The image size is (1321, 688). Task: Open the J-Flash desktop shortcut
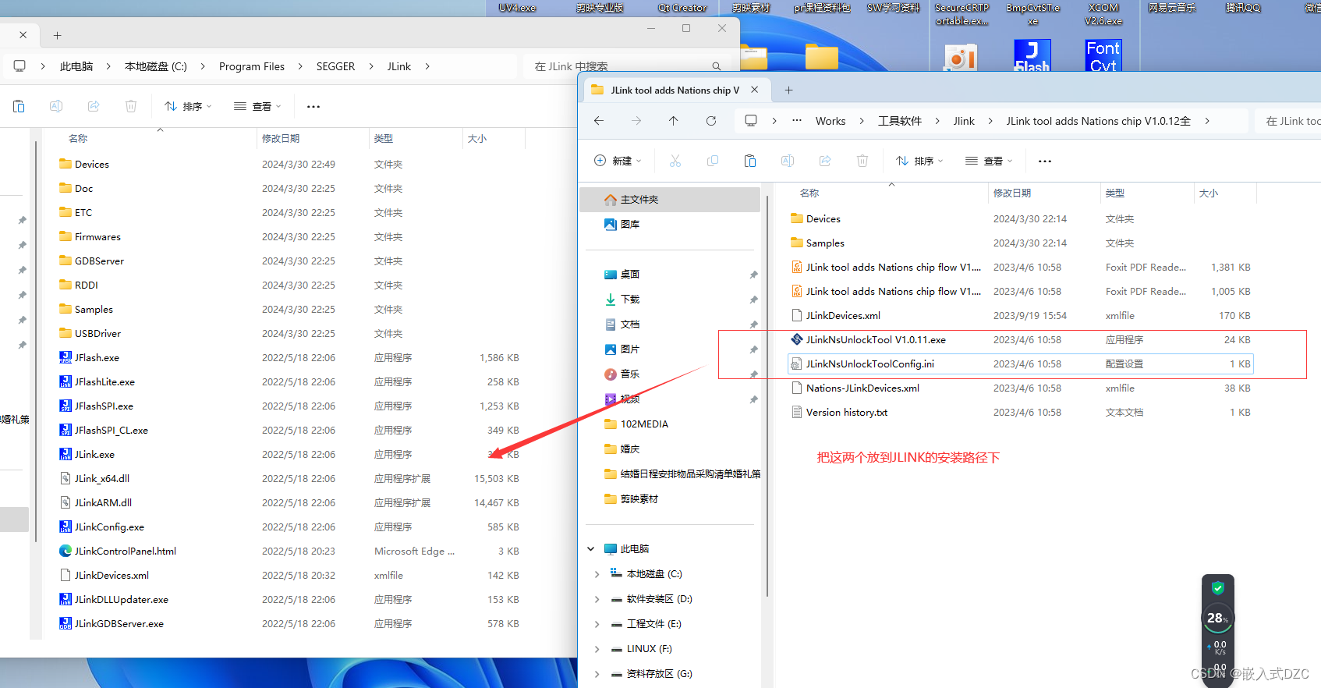tap(1032, 55)
